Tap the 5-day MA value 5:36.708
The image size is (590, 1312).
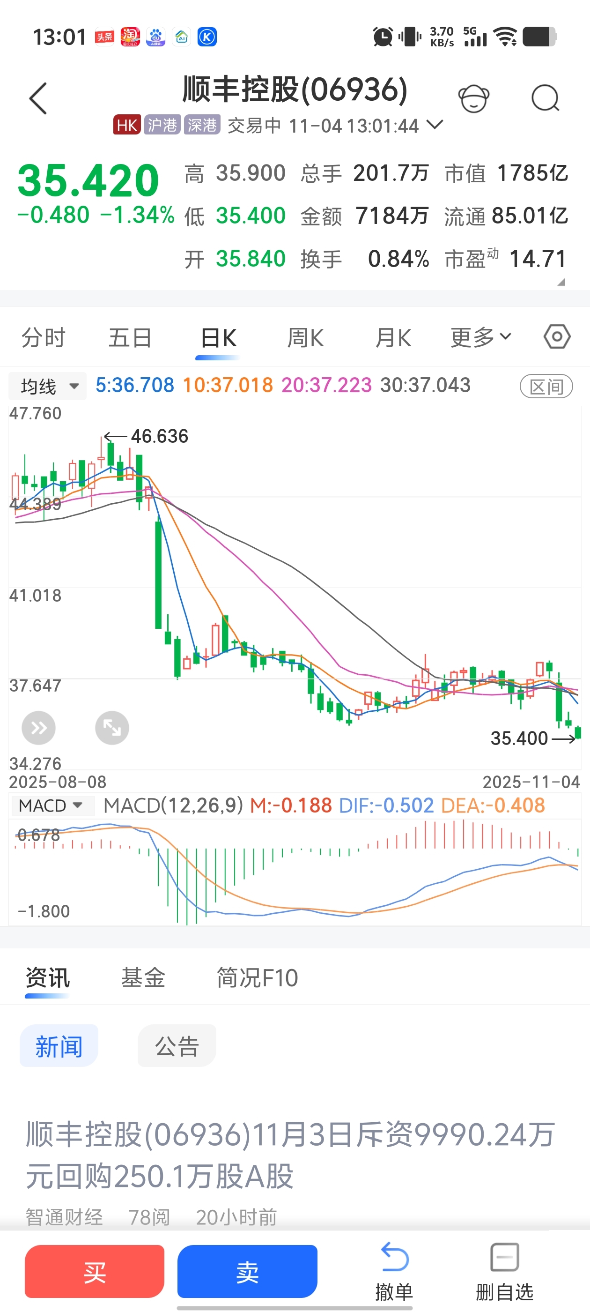point(135,385)
